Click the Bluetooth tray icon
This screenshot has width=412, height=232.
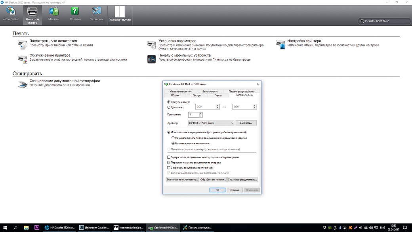[340, 228]
